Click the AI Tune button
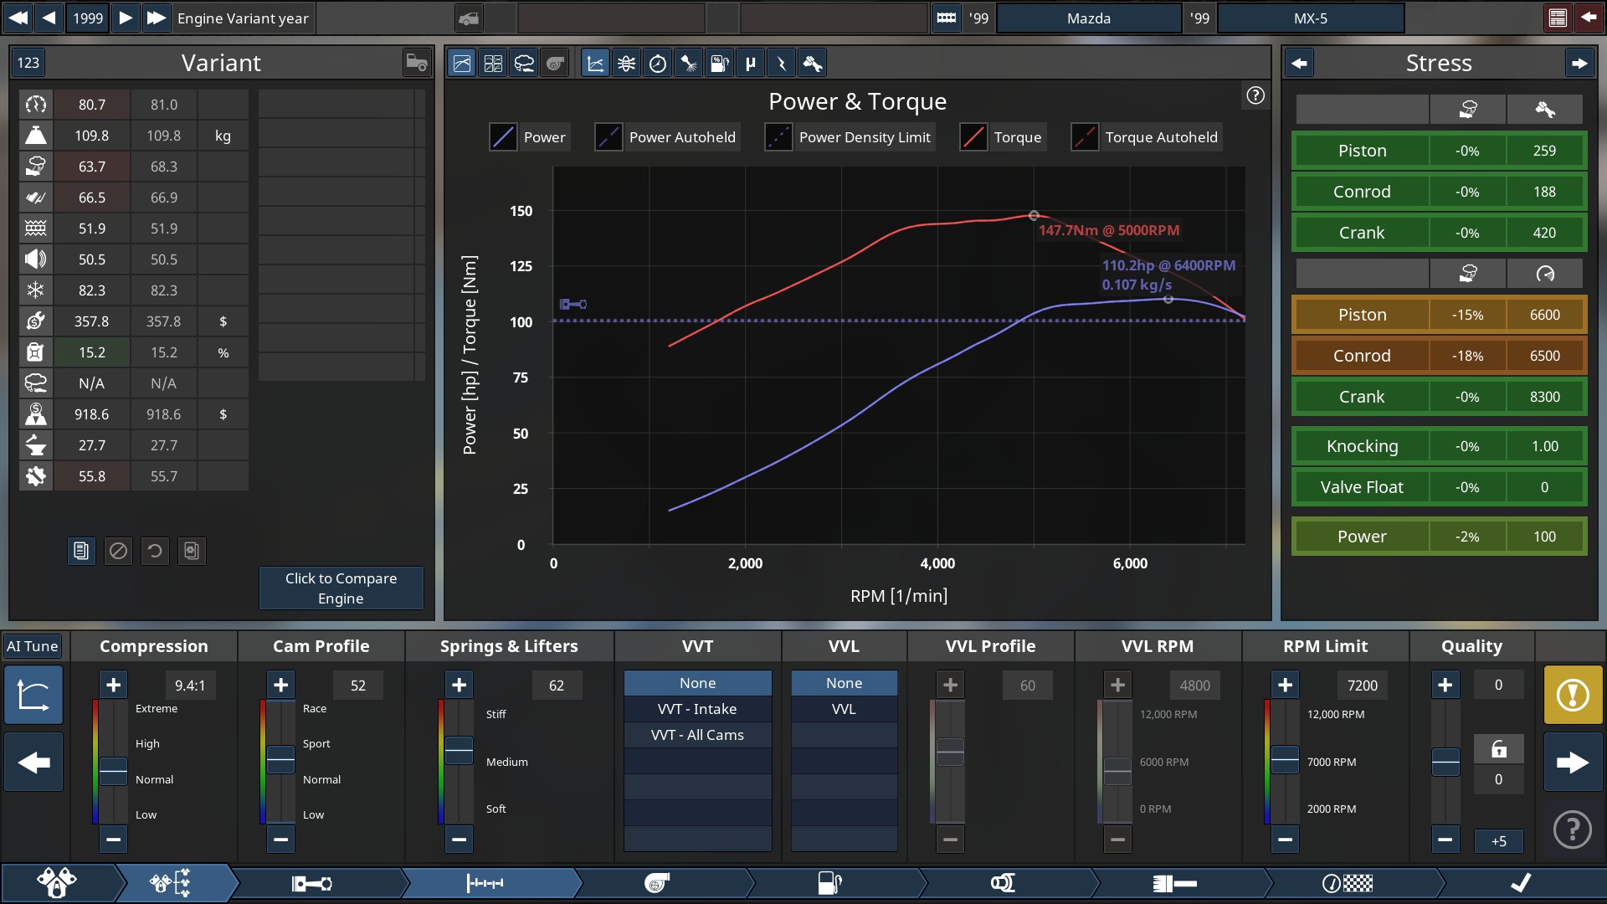 (32, 646)
